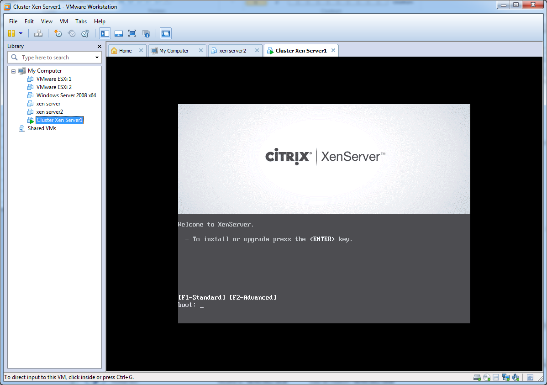Click the sound card status icon
The image size is (547, 385).
[515, 378]
